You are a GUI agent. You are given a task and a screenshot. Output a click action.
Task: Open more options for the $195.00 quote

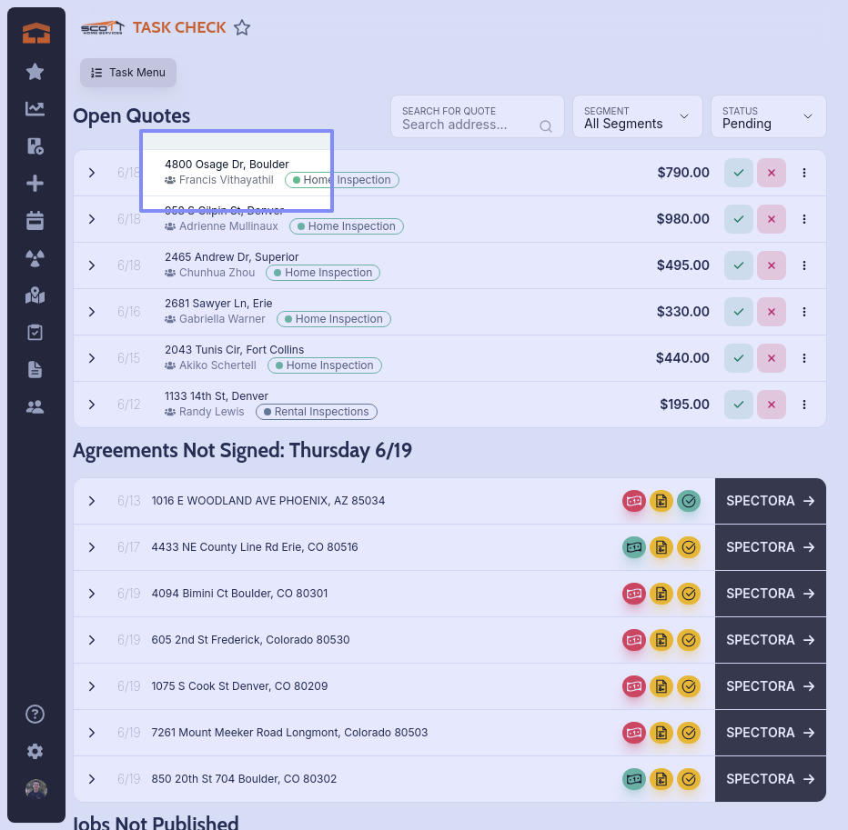804,405
